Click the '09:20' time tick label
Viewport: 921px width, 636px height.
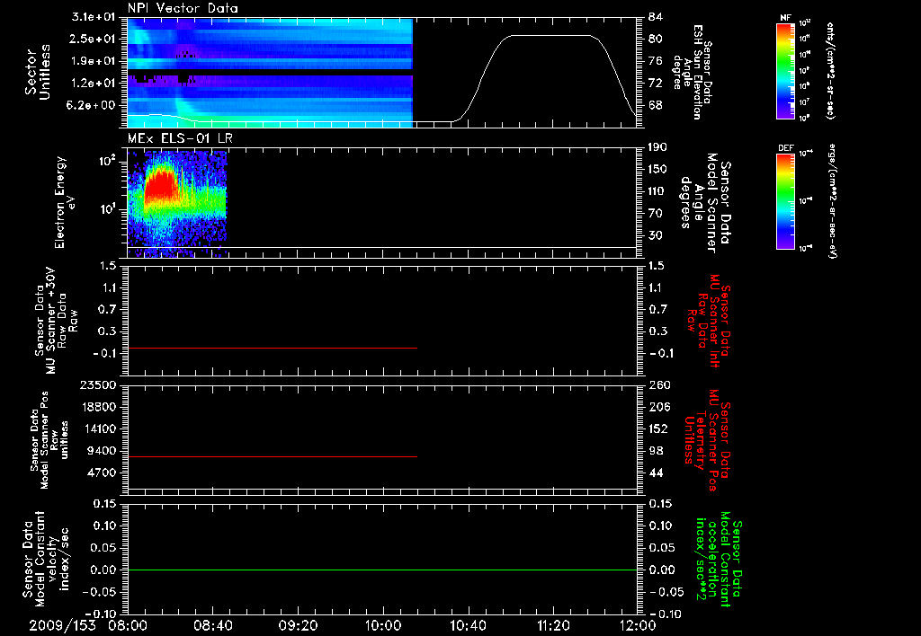pos(298,625)
